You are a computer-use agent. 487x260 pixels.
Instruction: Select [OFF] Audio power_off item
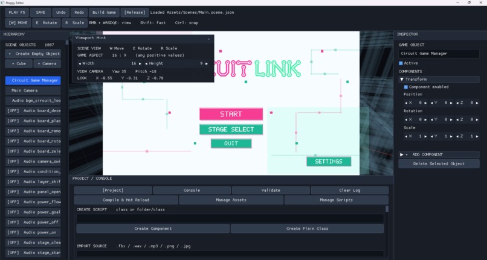[33, 222]
